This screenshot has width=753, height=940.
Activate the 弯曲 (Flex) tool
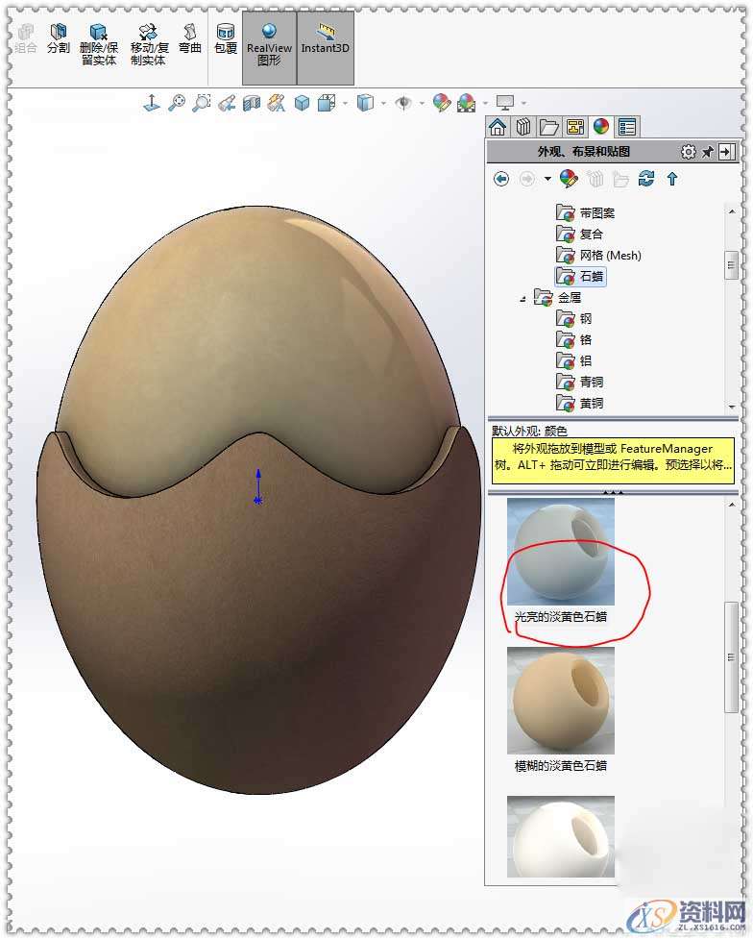[190, 37]
